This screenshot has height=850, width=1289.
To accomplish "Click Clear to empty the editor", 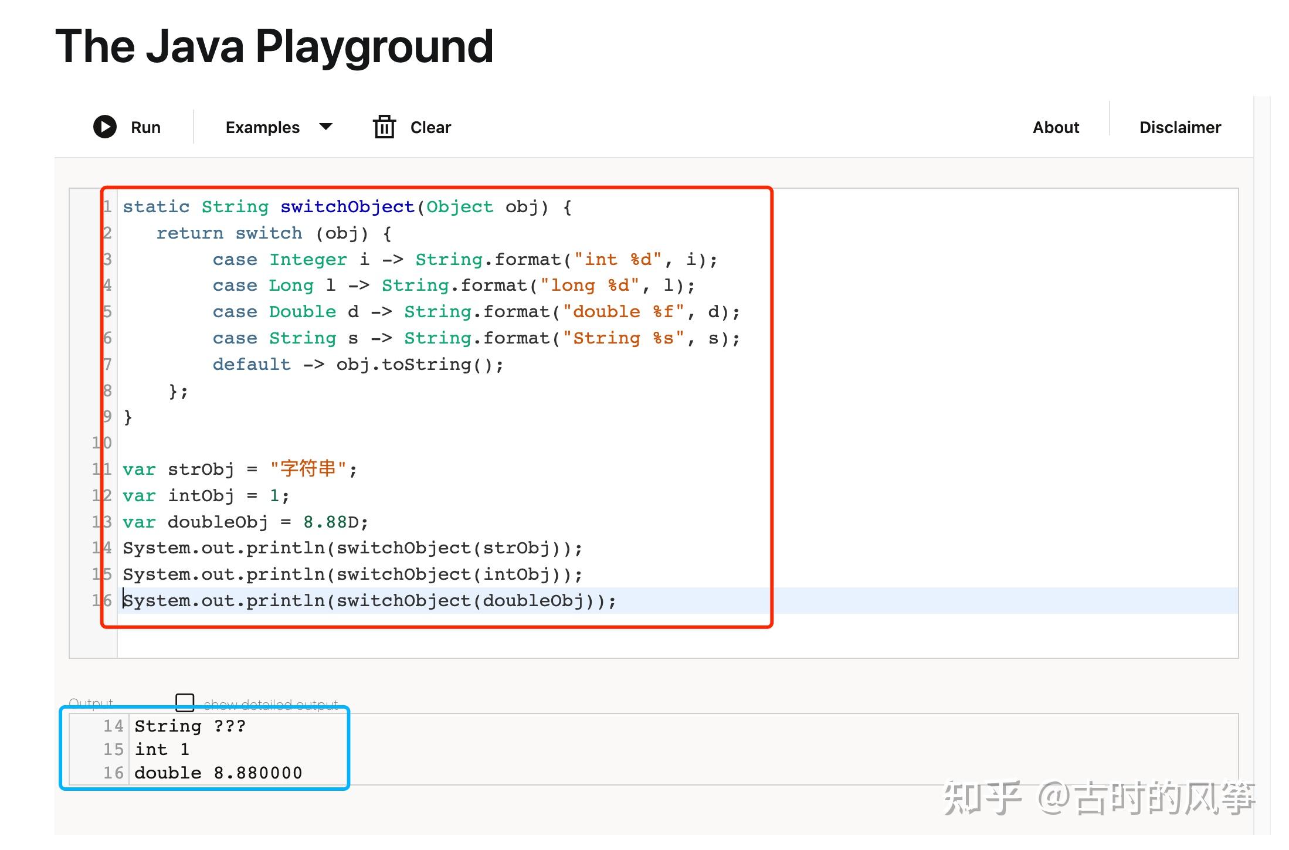I will [x=430, y=127].
